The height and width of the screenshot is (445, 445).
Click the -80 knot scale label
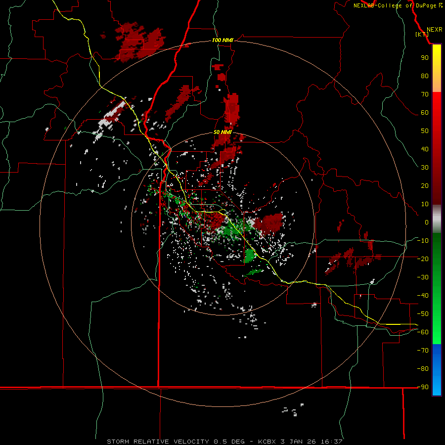(423, 369)
